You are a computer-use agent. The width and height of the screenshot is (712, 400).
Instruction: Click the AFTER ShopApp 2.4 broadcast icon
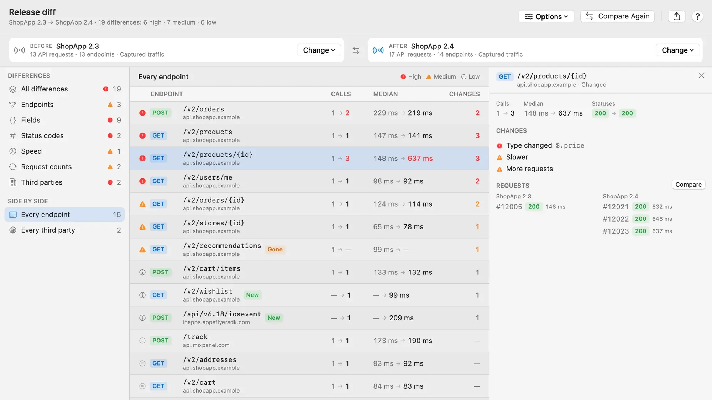378,50
